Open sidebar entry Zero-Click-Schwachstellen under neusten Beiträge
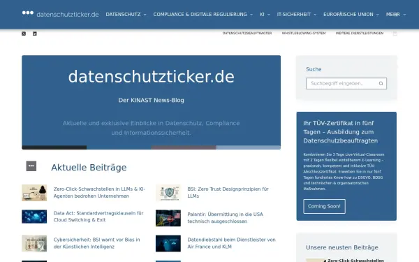419x262 pixels. tap(355, 260)
